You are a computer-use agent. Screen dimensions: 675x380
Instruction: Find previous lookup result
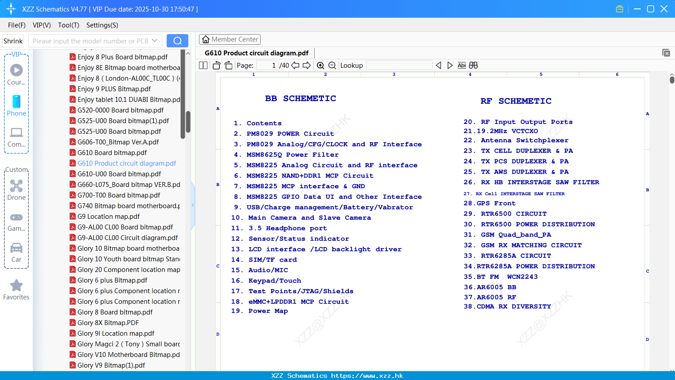coord(438,65)
